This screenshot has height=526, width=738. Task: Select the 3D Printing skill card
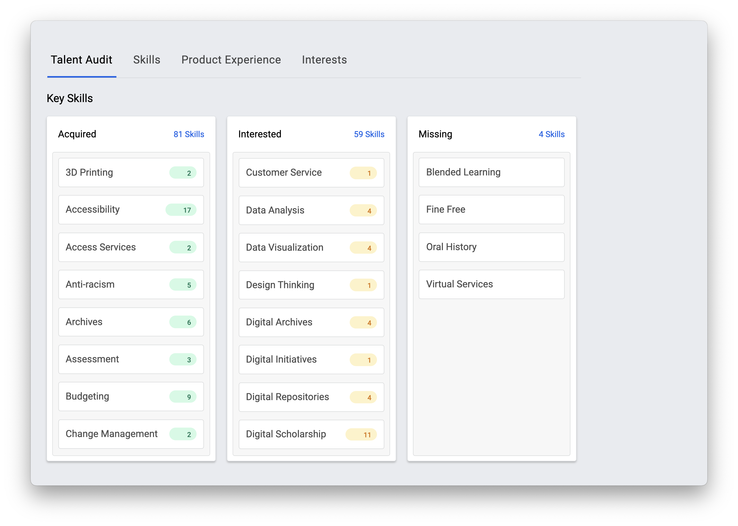pos(131,172)
